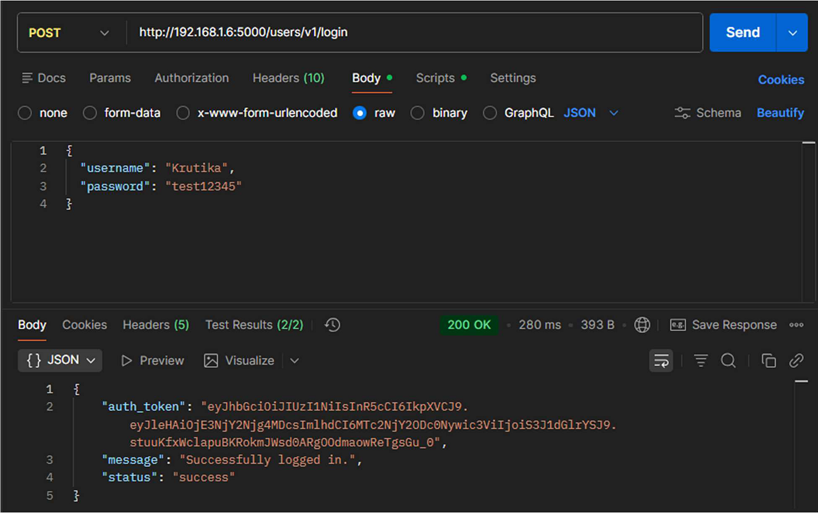Select the x-www-form-urlencoded body type
Screen dimensions: 818x513
(x=257, y=113)
